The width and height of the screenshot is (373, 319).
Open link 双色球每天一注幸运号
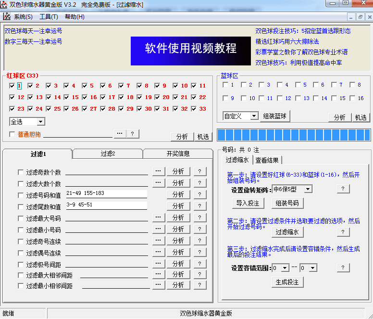tap(33, 31)
